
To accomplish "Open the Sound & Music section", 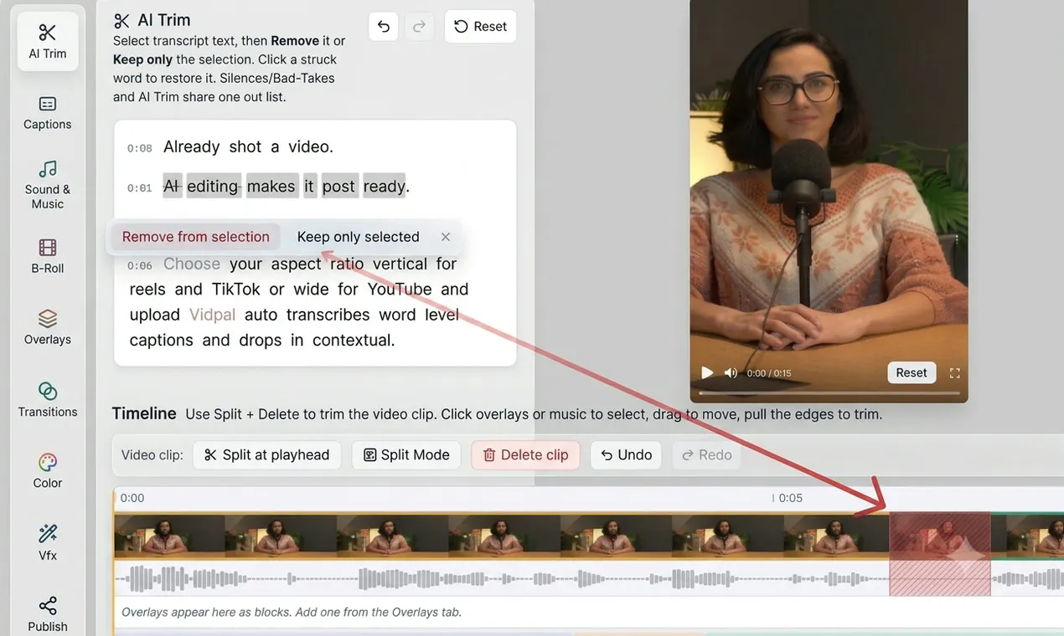I will pos(48,185).
